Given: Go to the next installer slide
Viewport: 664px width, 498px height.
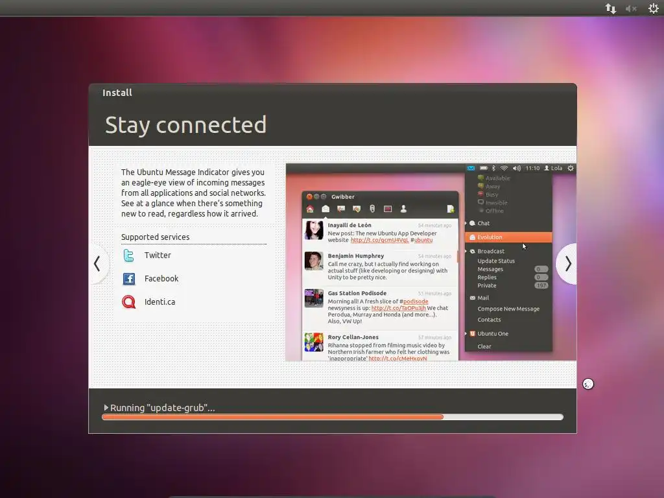Looking at the screenshot, I should pos(567,264).
